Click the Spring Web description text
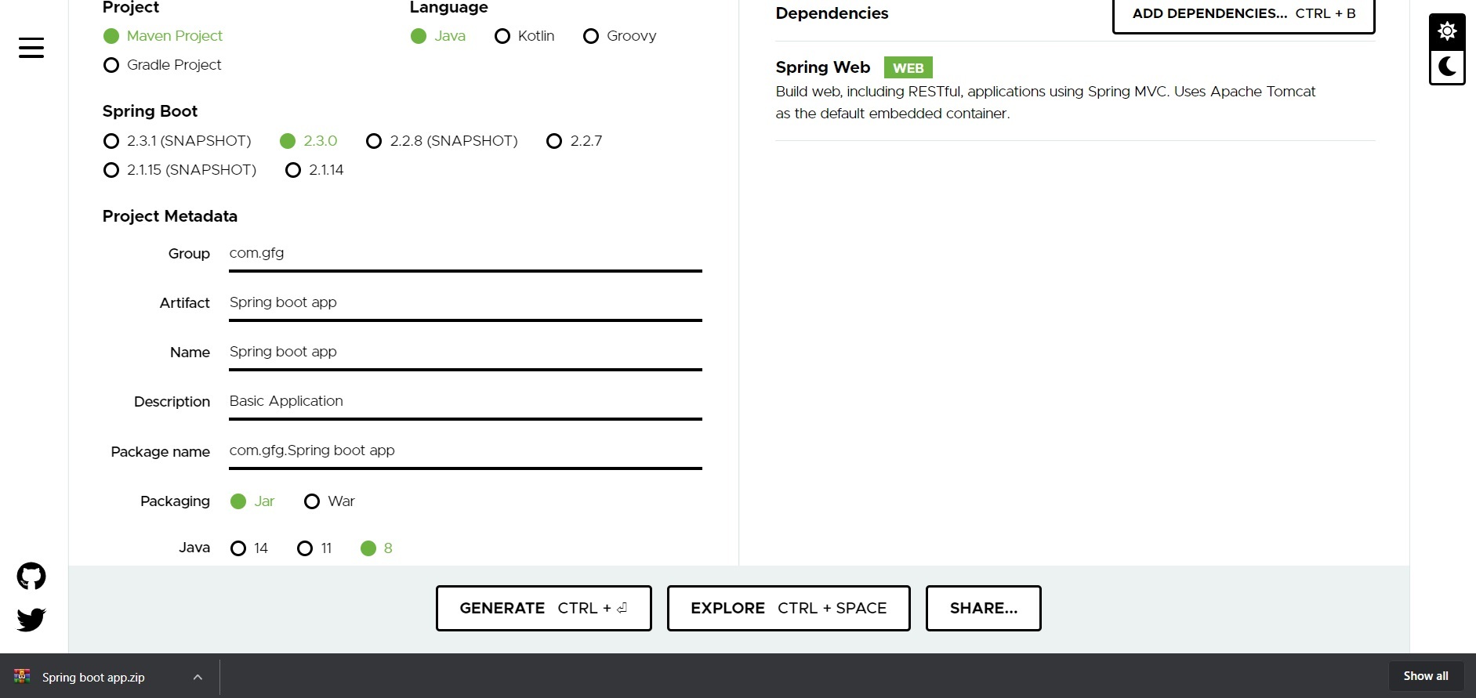Screen dimensions: 1476x698 1046,103
